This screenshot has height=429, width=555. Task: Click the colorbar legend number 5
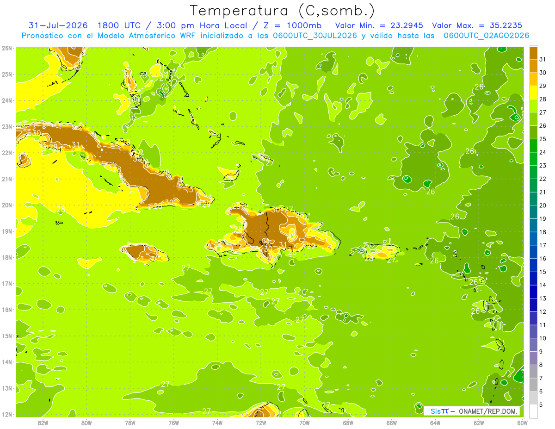542,405
